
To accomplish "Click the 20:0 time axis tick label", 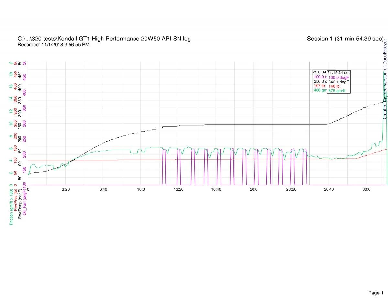I will [253, 189].
